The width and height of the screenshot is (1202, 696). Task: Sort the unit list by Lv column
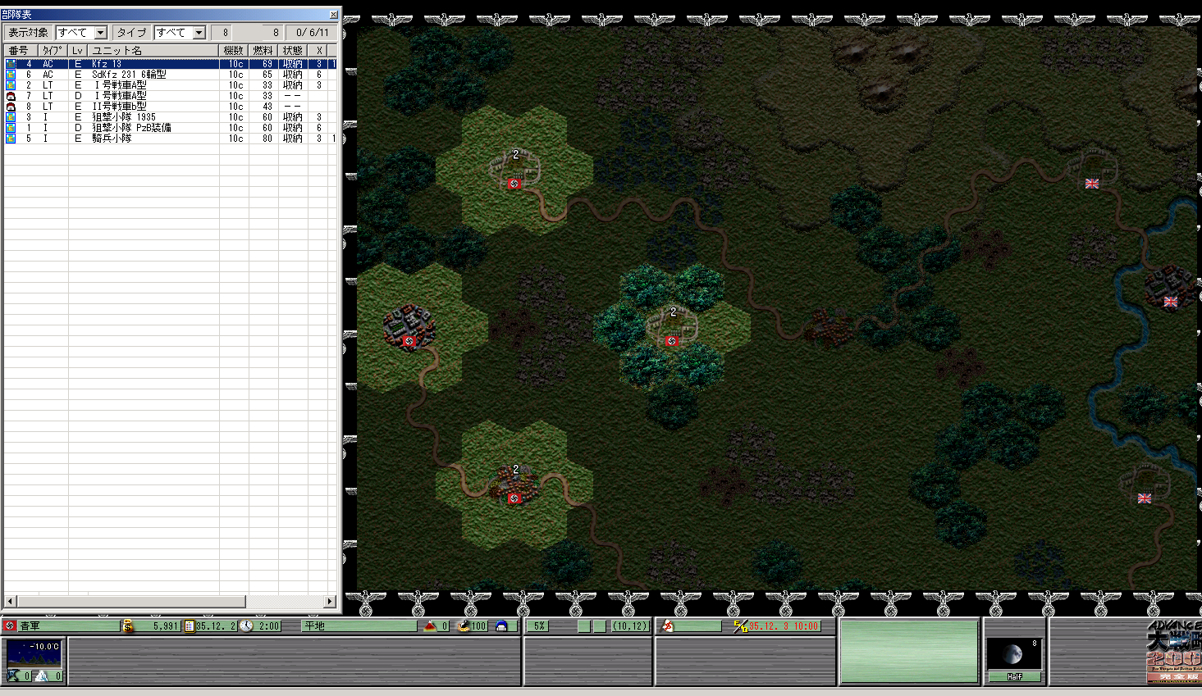(78, 51)
